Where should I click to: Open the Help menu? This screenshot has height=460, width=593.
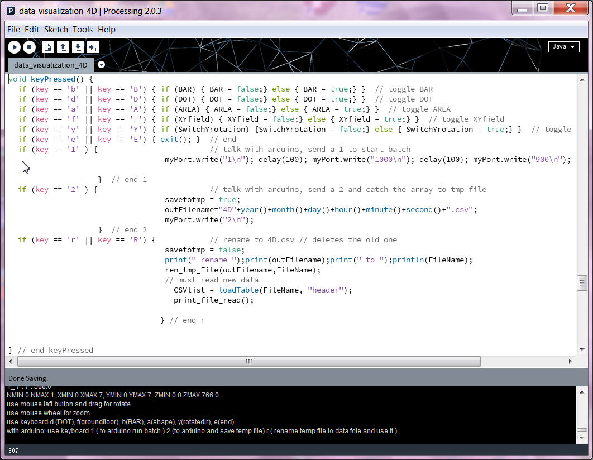coord(107,30)
